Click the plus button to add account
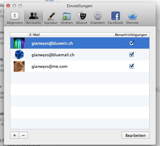The image size is (160, 146). coord(15,135)
